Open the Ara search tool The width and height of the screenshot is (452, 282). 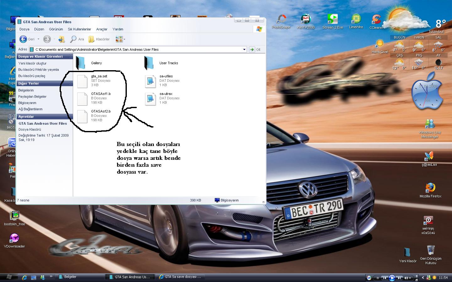77,39
